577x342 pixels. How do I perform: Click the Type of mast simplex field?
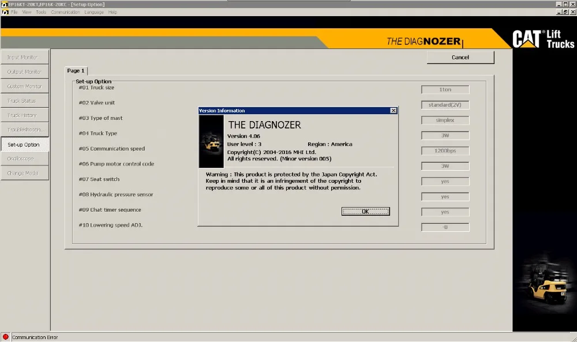tap(445, 121)
